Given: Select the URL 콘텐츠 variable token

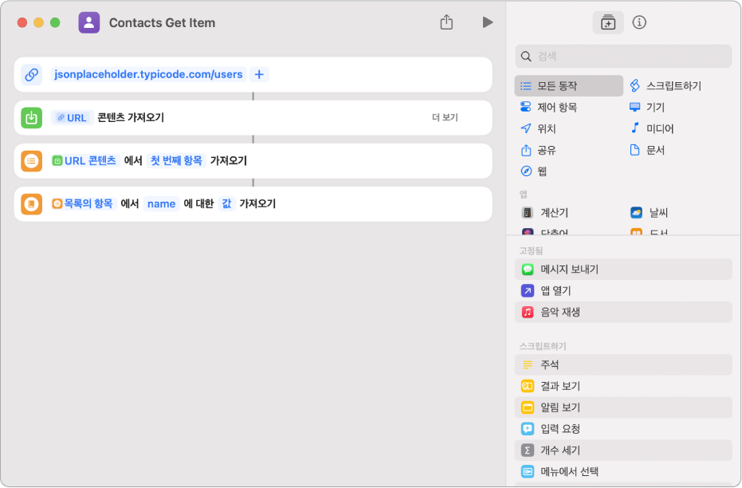Looking at the screenshot, I should (84, 161).
